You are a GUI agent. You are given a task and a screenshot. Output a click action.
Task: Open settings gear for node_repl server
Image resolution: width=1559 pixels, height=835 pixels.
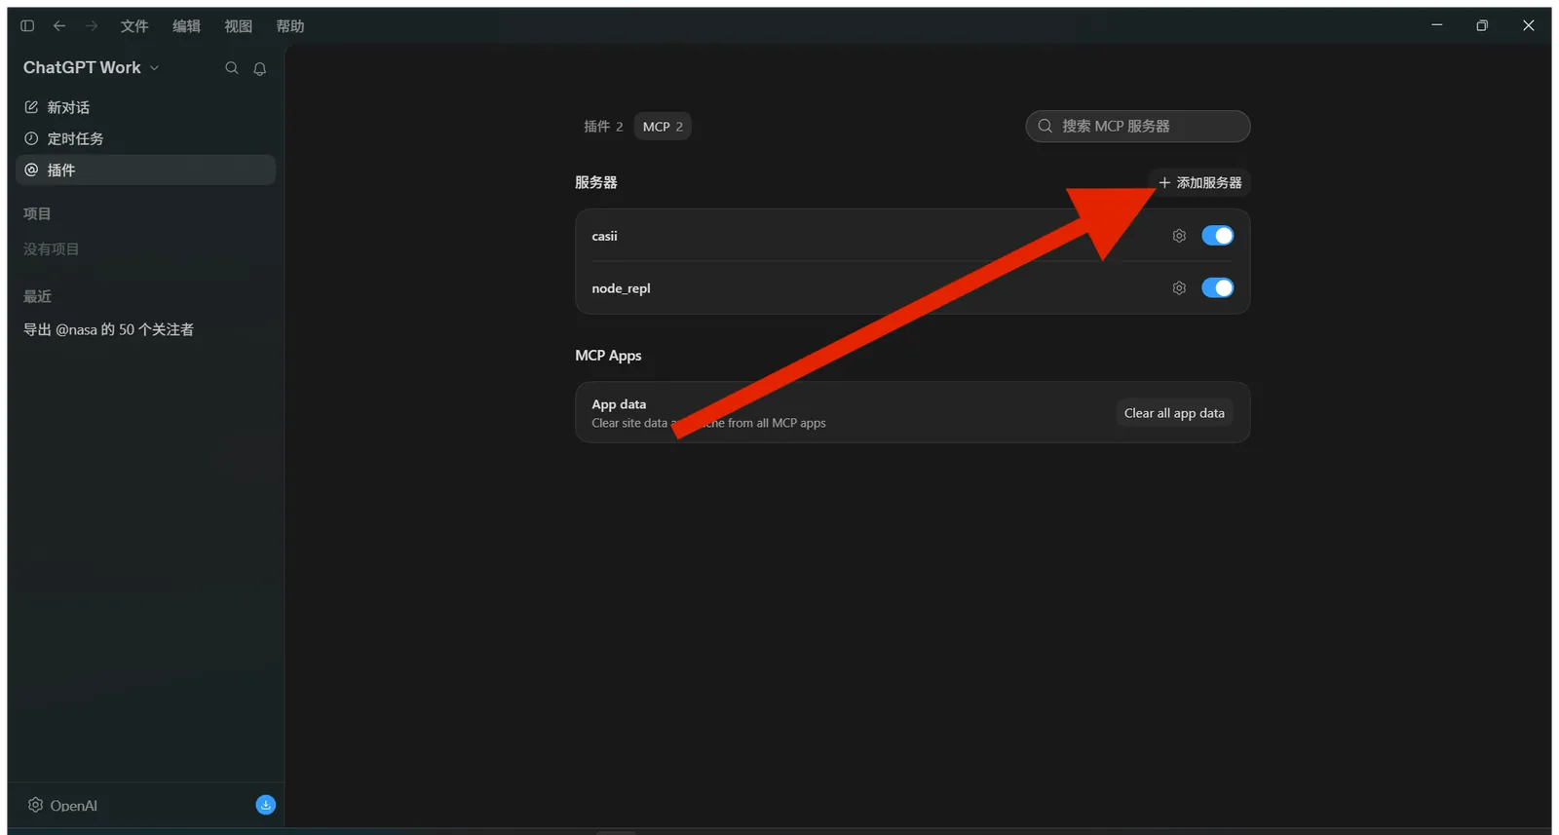(1179, 288)
